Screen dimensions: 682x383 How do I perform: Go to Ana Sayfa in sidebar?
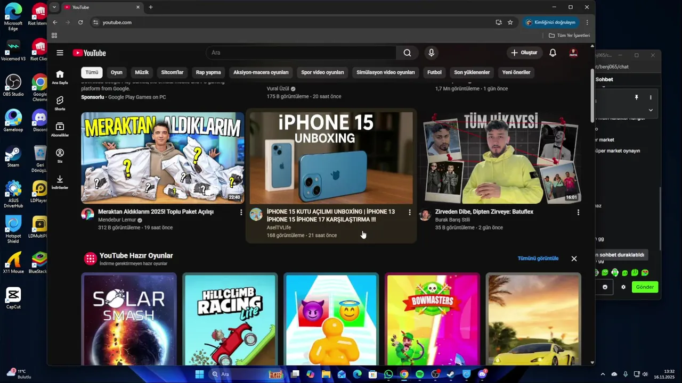tap(60, 77)
